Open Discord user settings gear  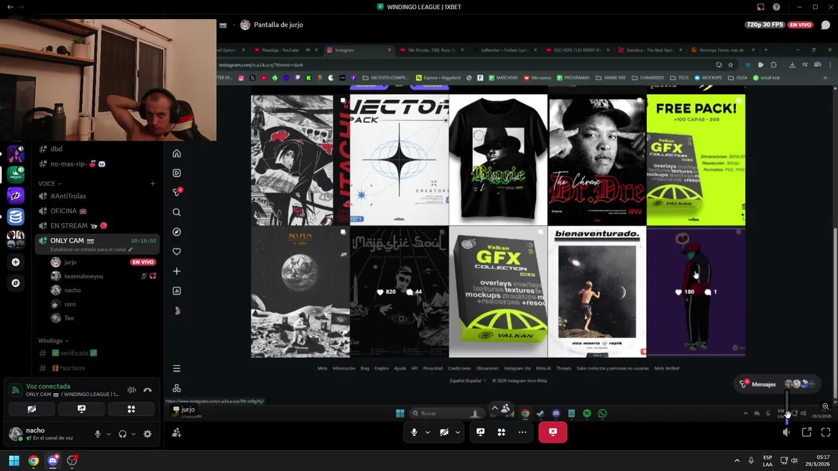point(147,434)
